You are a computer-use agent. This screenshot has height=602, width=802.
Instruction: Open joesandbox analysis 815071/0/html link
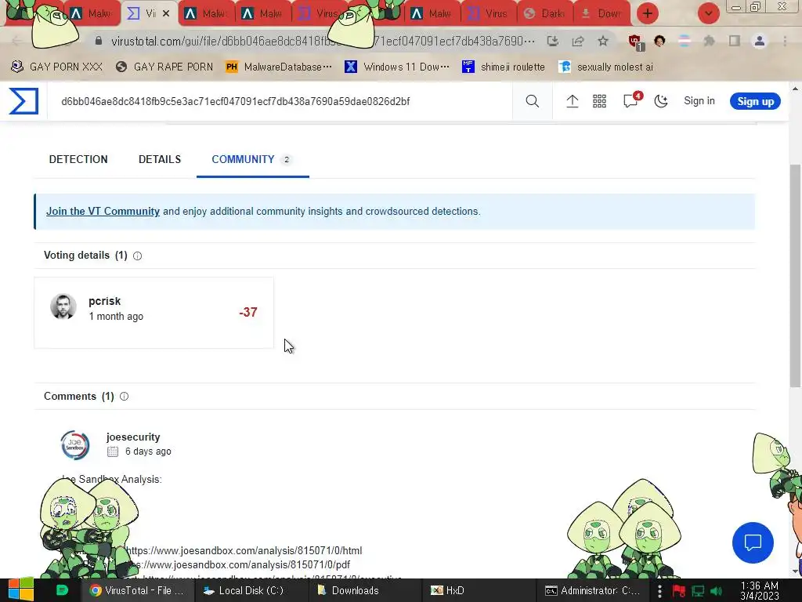(244, 551)
